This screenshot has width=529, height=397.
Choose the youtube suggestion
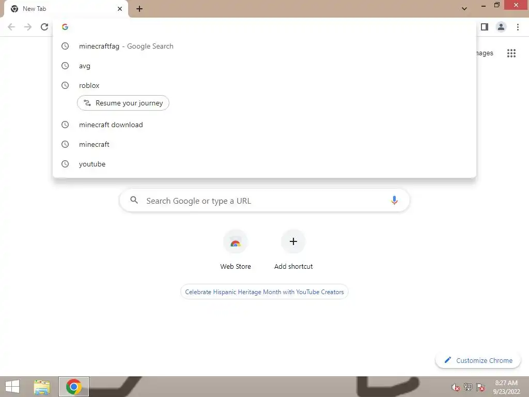point(264,164)
